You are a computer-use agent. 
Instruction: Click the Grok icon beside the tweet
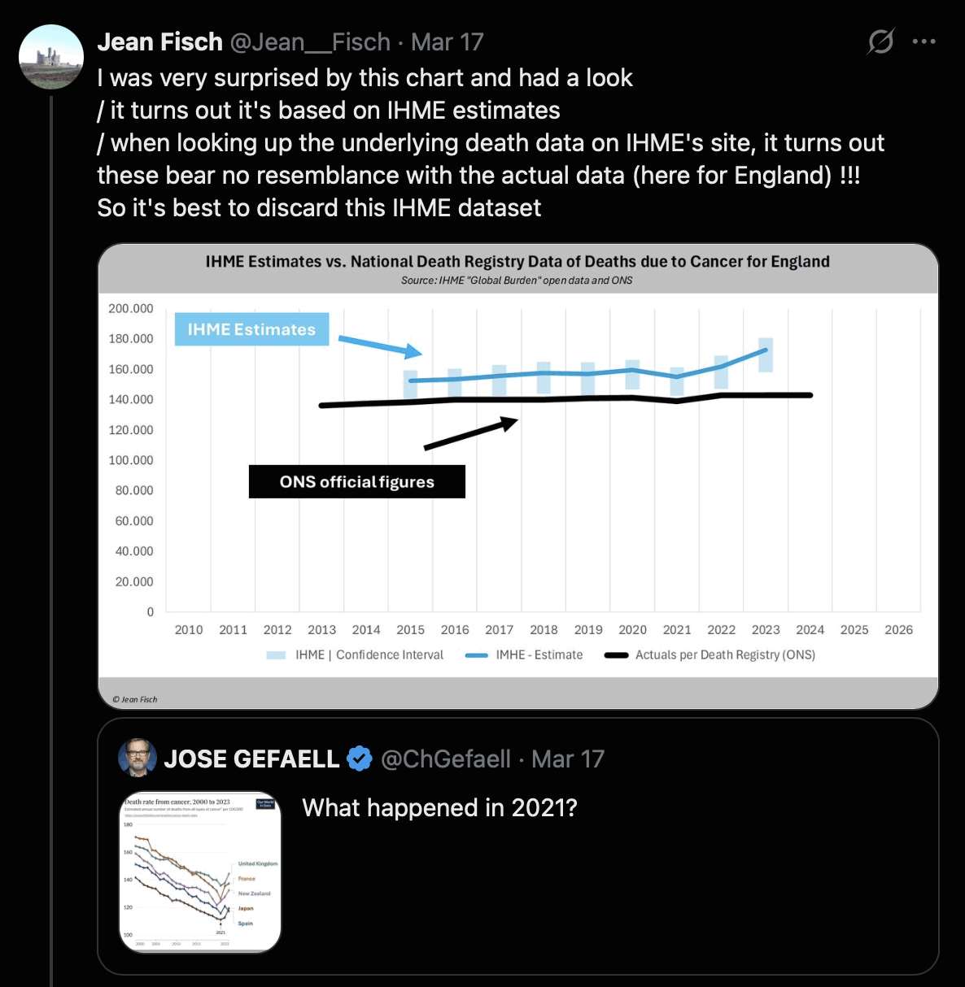tap(880, 41)
